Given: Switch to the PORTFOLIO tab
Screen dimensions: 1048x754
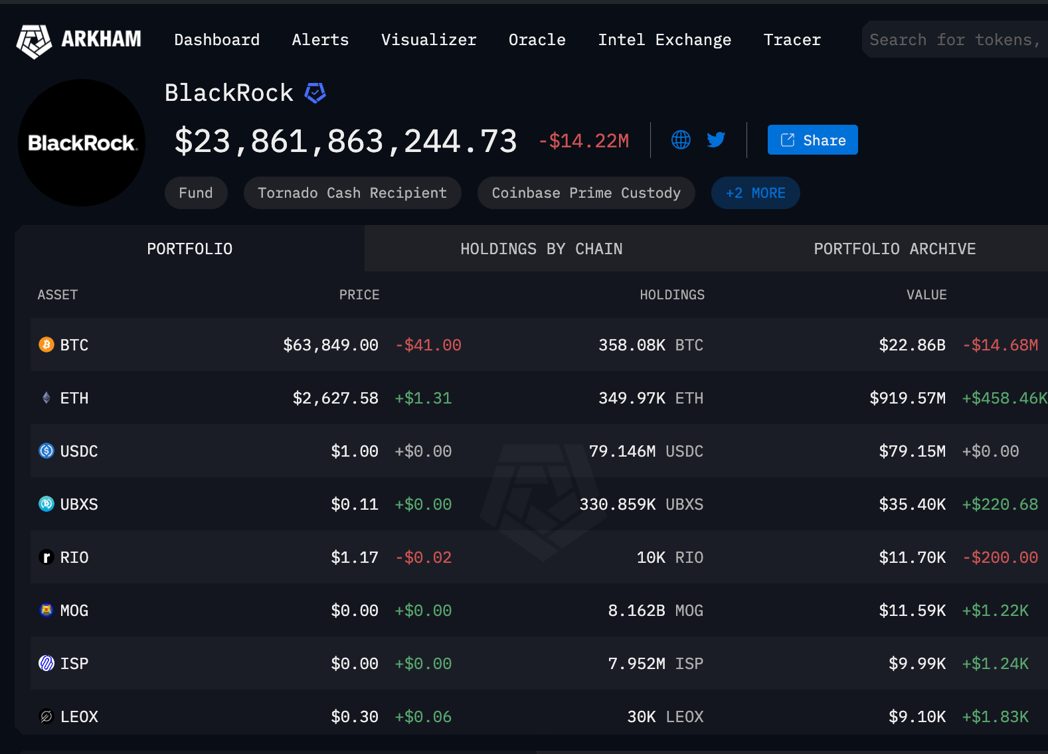Looking at the screenshot, I should 190,249.
